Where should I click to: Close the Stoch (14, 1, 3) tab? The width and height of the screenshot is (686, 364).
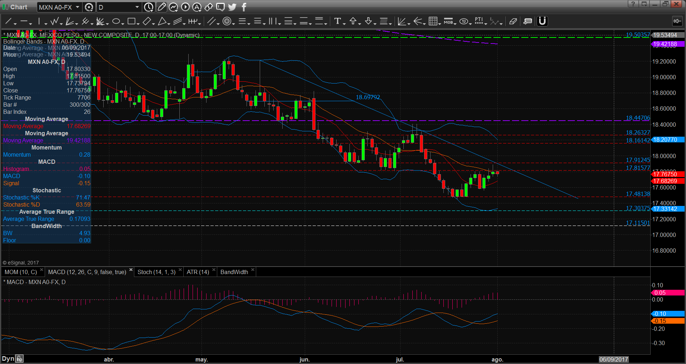180,270
